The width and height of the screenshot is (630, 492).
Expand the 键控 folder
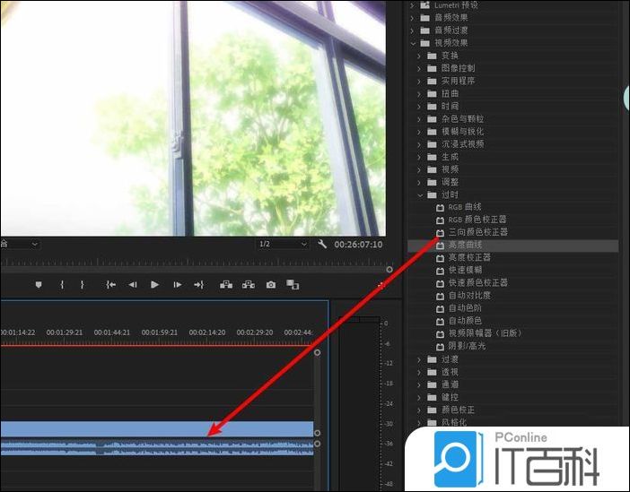click(x=419, y=397)
